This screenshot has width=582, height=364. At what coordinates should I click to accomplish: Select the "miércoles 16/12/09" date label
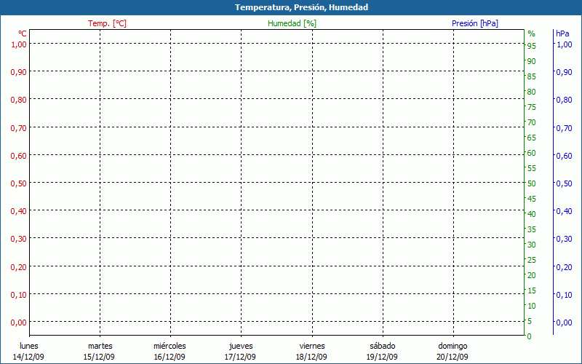coord(170,351)
